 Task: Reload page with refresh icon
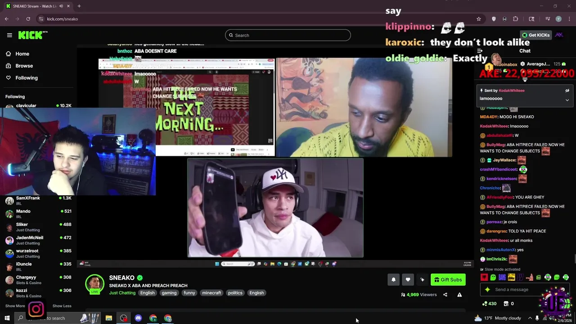[28, 19]
